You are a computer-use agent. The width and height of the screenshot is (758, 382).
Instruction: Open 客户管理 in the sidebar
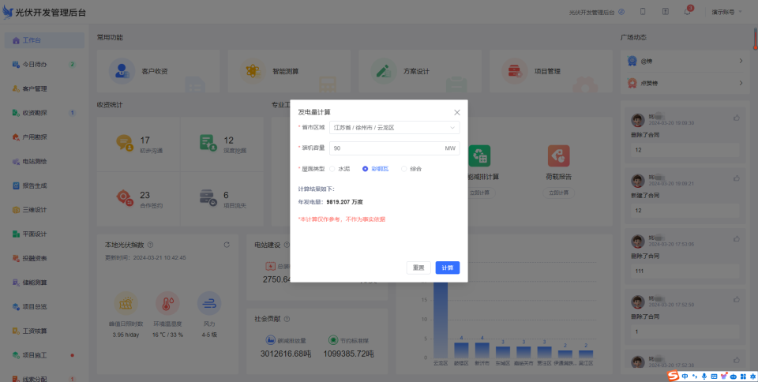pyautogui.click(x=44, y=89)
